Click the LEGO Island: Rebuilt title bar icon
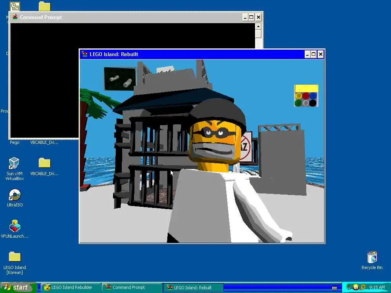 tap(84, 54)
